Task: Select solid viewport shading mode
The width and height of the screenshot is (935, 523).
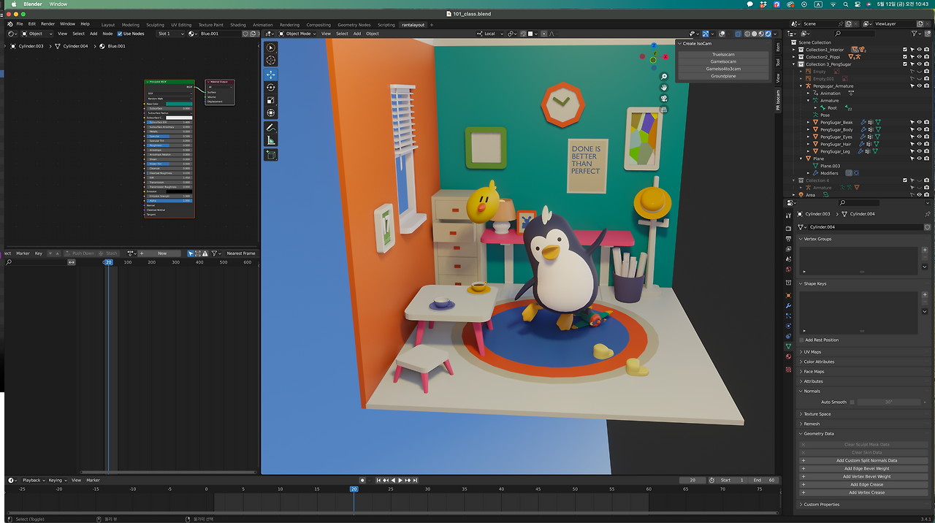Action: (x=753, y=34)
